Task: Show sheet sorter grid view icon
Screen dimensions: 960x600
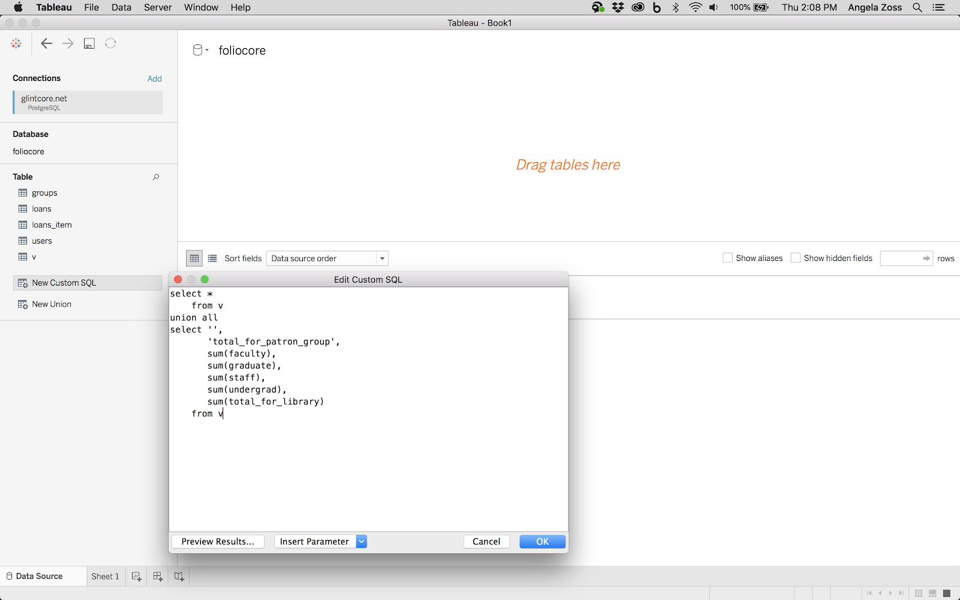Action: tap(919, 593)
